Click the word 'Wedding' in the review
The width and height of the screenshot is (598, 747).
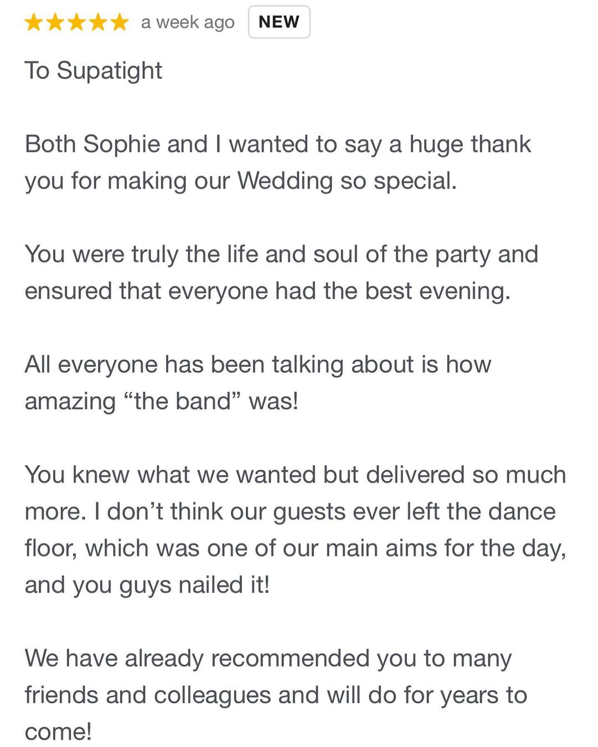coord(285,181)
